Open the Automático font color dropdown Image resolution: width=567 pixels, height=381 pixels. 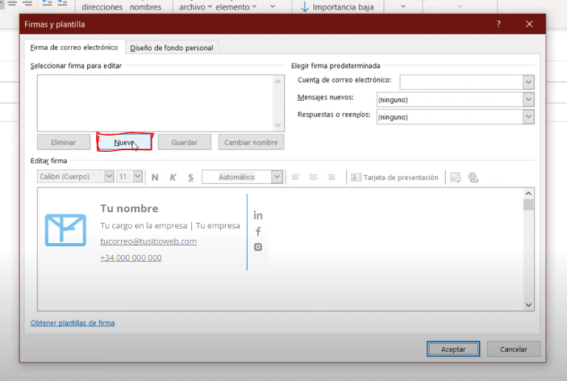(x=276, y=177)
